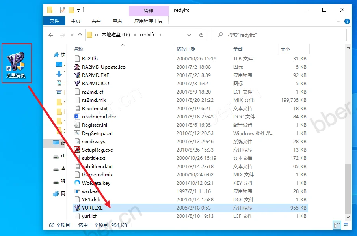Go up one folder level
The width and height of the screenshot is (357, 236).
pos(80,35)
